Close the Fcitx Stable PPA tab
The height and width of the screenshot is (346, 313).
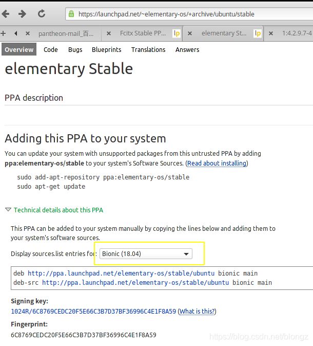tap(109, 33)
